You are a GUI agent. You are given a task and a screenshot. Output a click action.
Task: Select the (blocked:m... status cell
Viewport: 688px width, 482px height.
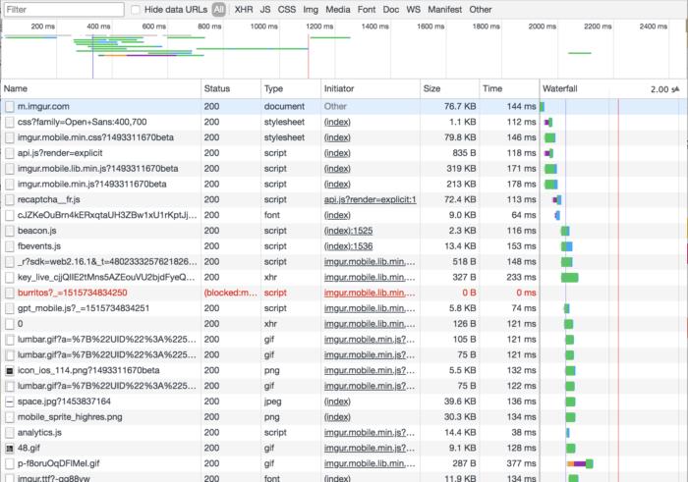pos(231,293)
